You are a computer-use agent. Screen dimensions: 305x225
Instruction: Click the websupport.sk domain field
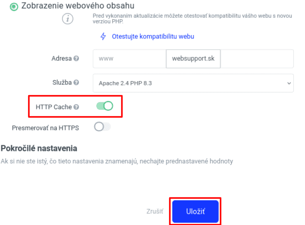coord(193,59)
